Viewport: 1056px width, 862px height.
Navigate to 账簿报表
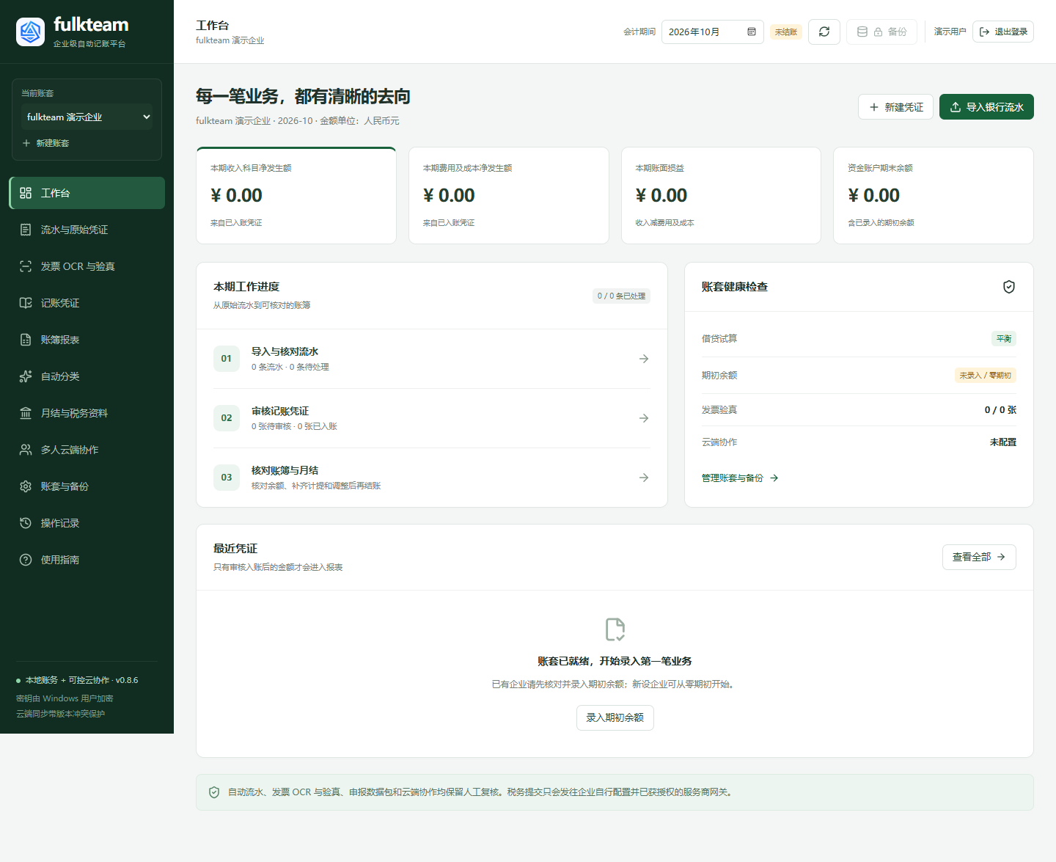(87, 340)
